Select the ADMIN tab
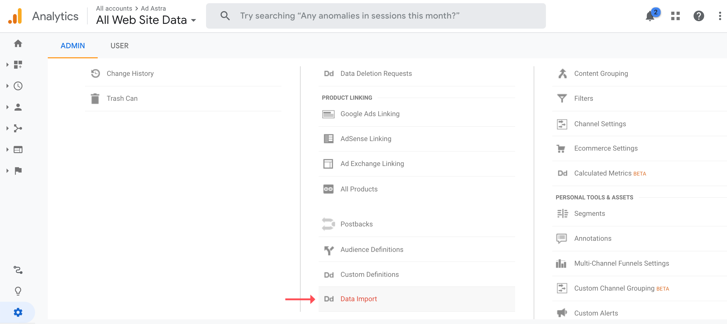 pos(72,46)
